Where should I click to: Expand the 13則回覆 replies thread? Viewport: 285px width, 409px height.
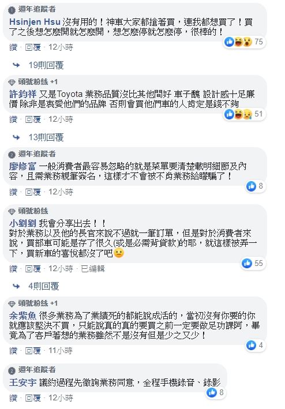click(x=46, y=137)
